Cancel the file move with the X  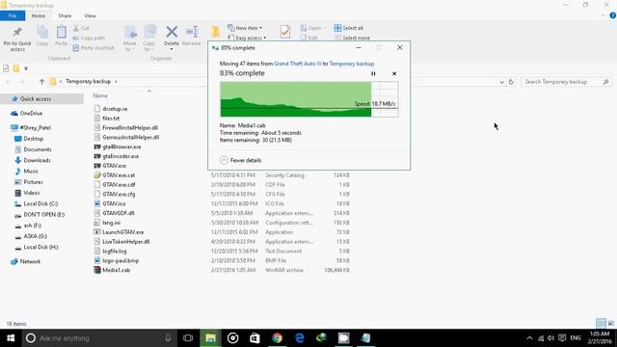(x=394, y=73)
